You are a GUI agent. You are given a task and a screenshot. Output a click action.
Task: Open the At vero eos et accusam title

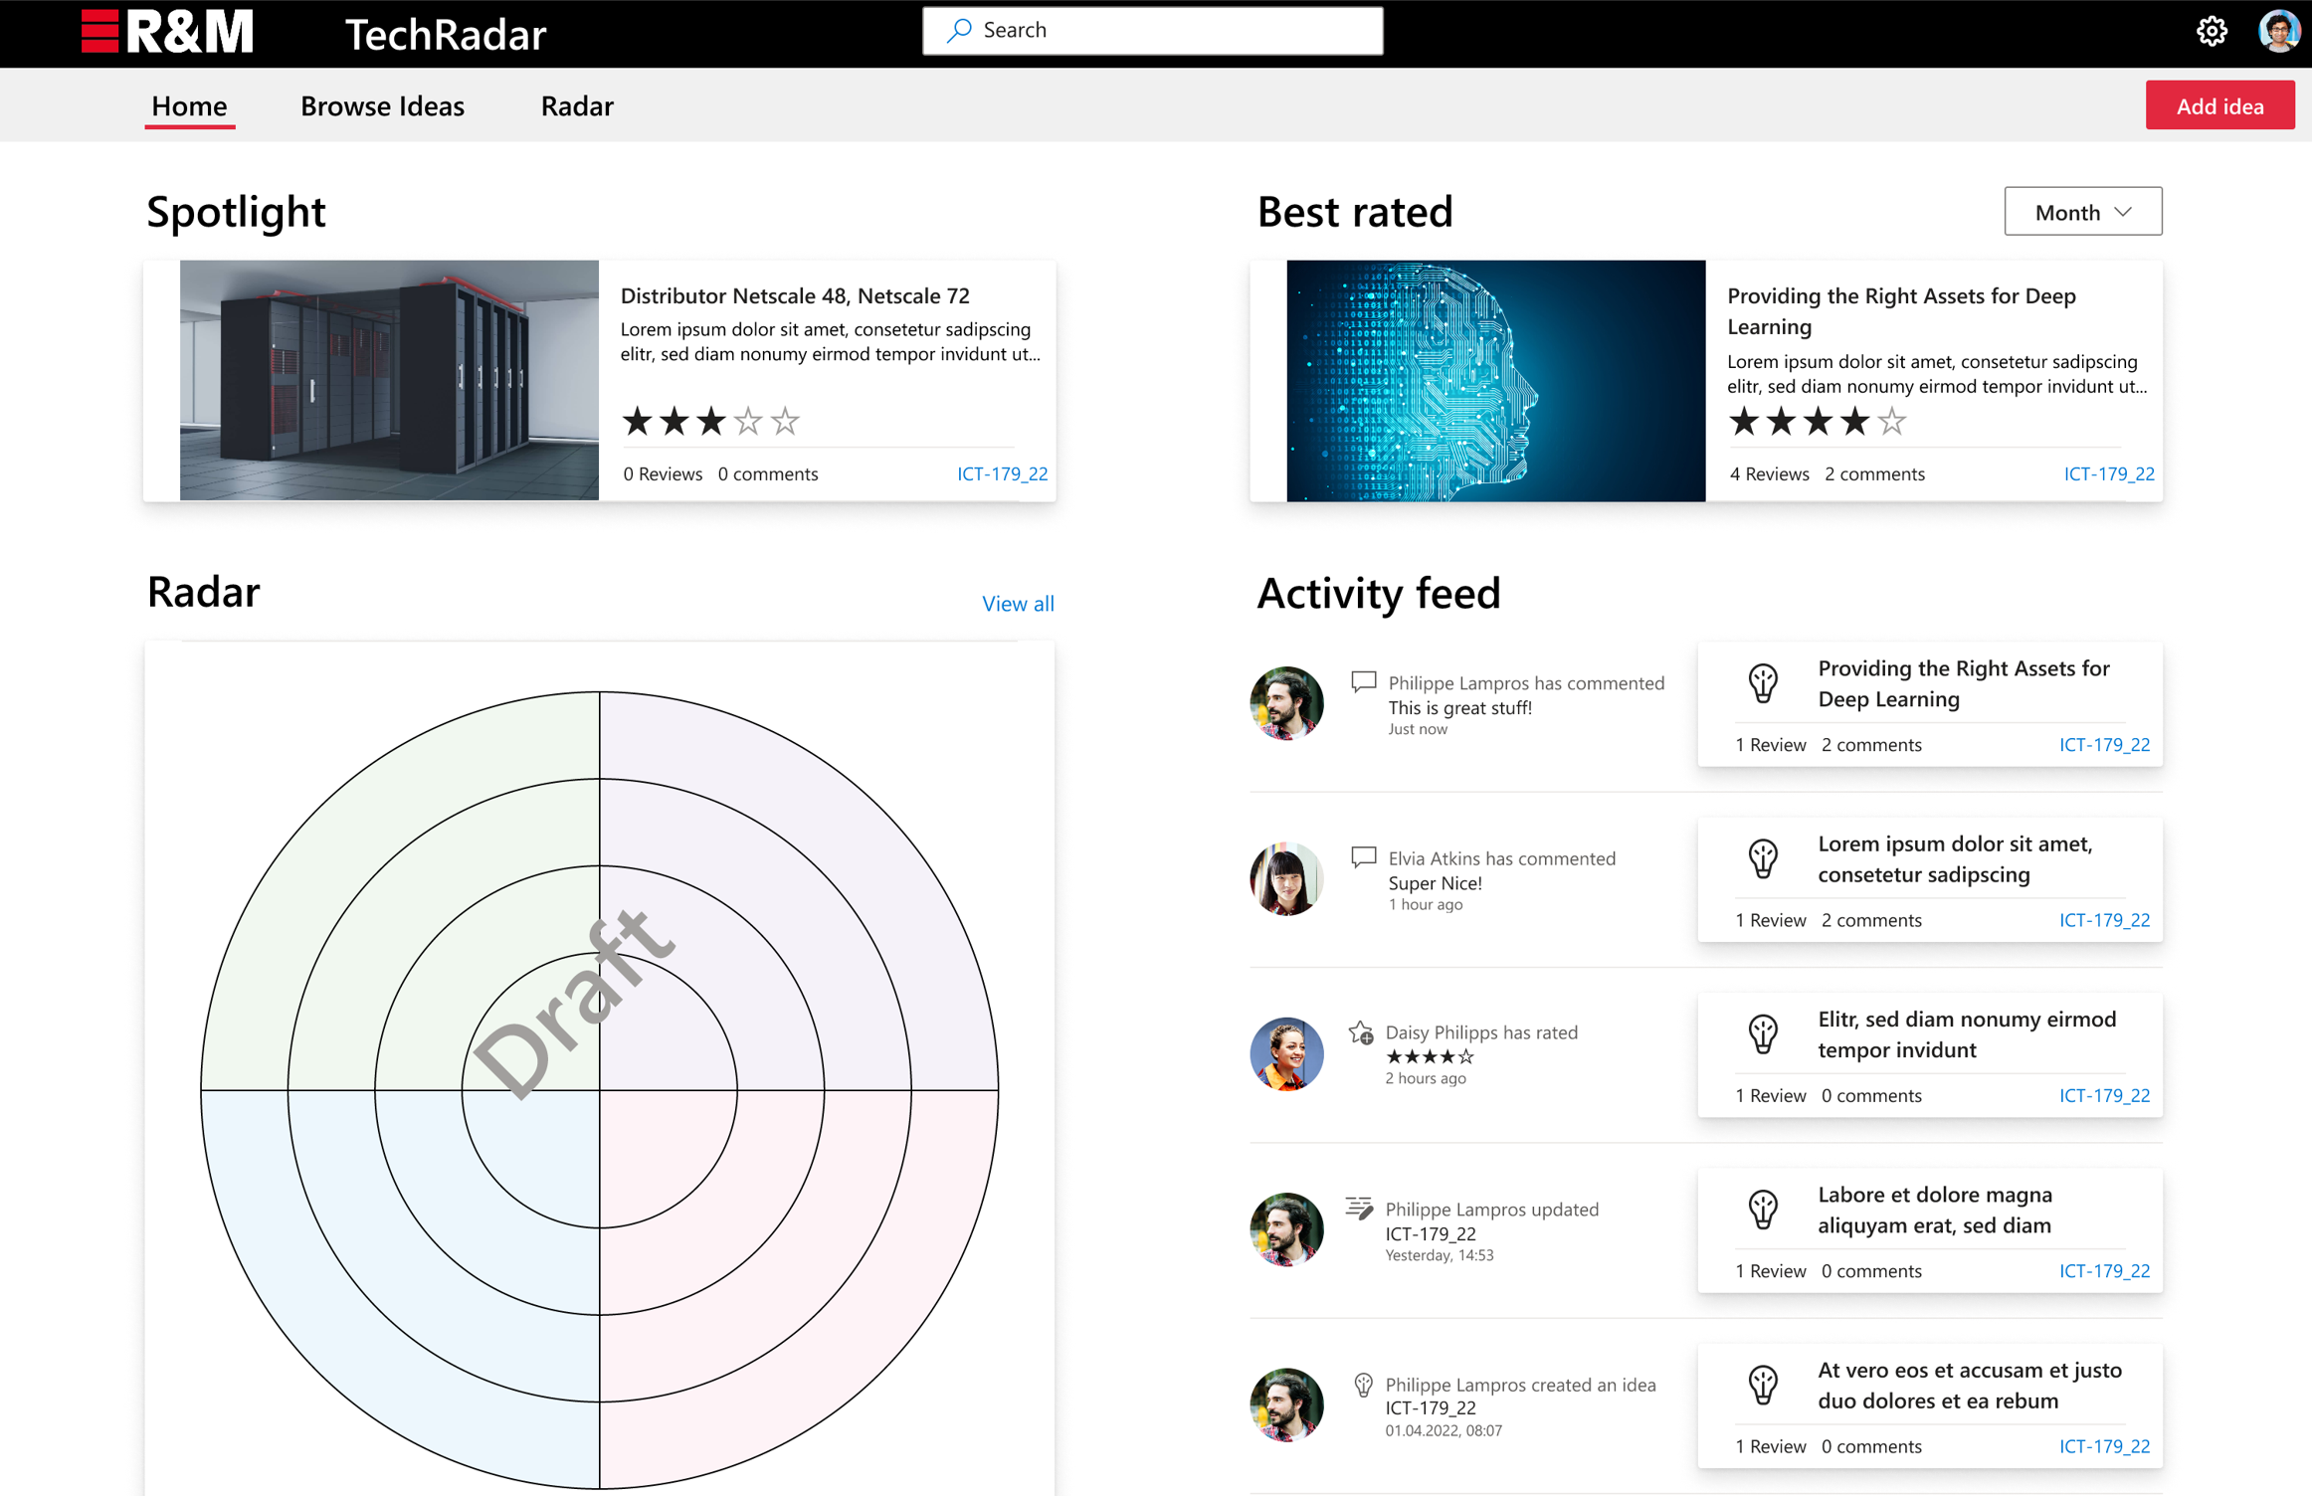1970,1385
